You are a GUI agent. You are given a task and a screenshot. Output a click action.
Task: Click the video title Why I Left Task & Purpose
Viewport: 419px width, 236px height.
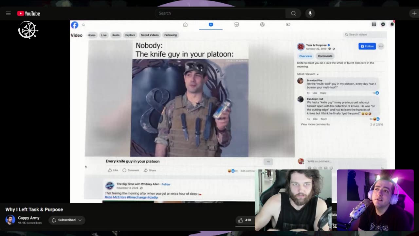click(x=34, y=209)
